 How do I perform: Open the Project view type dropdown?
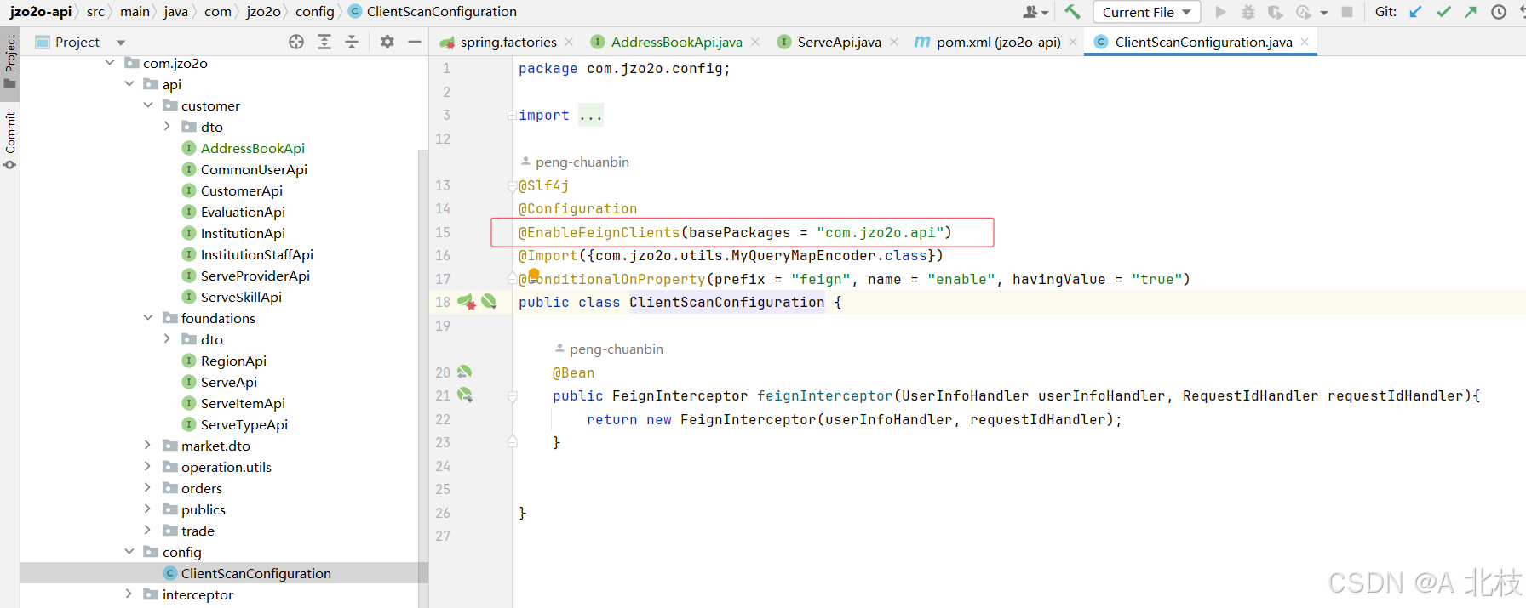tap(121, 42)
